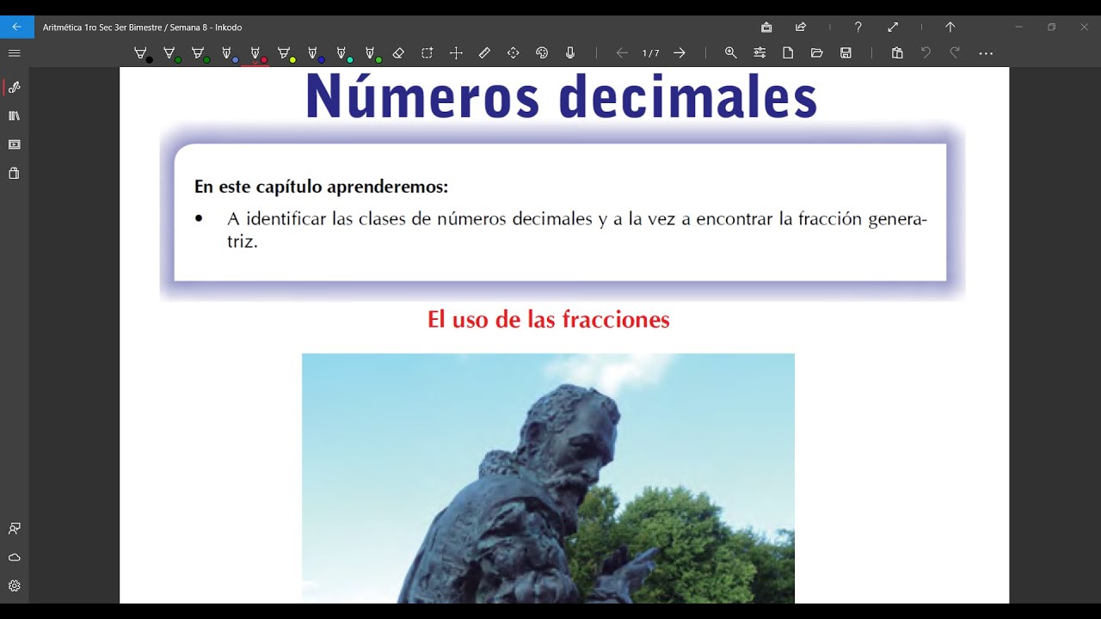Select the bright green pen tool
The image size is (1101, 619).
372,53
